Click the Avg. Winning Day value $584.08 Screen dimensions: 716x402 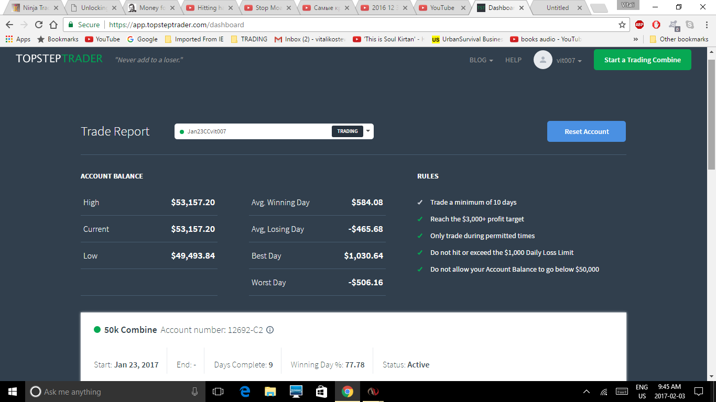pos(367,203)
